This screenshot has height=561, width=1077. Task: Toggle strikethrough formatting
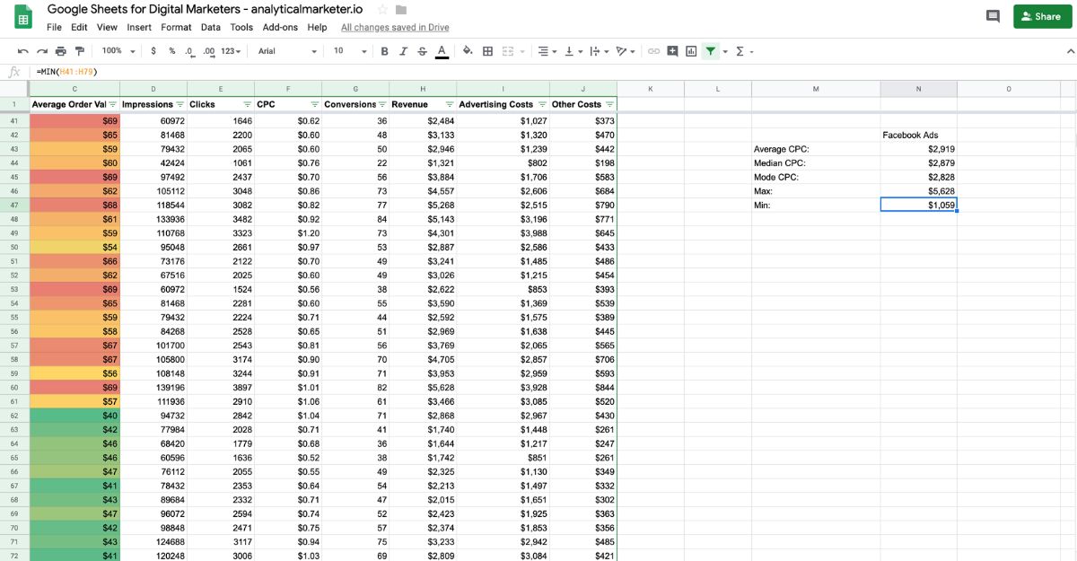click(x=423, y=51)
